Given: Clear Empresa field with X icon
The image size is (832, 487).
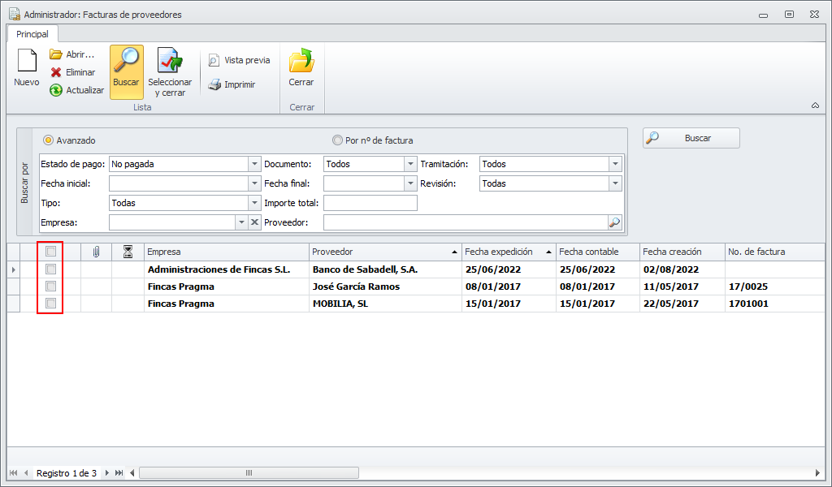Looking at the screenshot, I should pyautogui.click(x=254, y=222).
